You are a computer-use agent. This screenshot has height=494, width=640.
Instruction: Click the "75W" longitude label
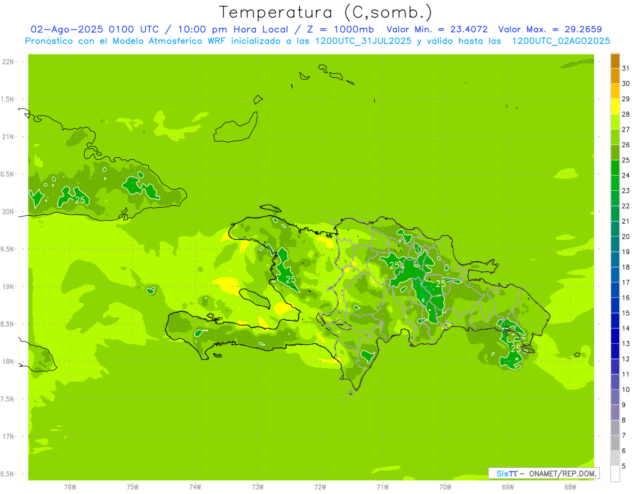(x=133, y=488)
